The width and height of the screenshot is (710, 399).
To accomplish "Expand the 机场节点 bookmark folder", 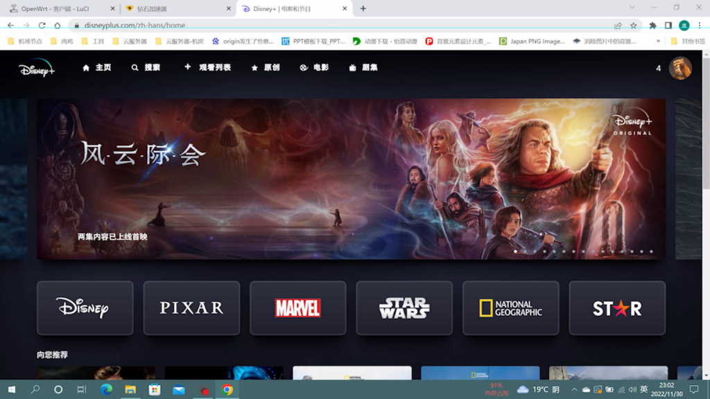I will 25,41.
